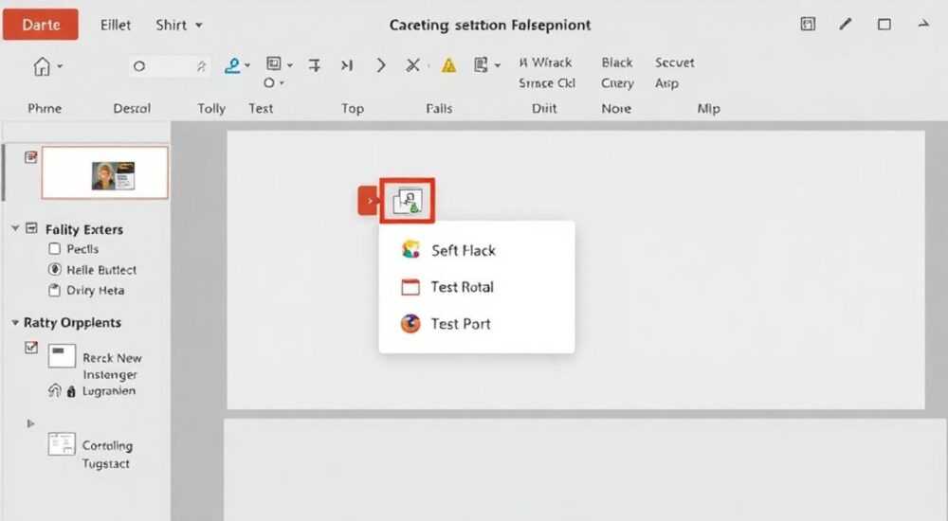This screenshot has width=948, height=521.
Task: Open dropdown beside small circle icon
Action: point(282,82)
